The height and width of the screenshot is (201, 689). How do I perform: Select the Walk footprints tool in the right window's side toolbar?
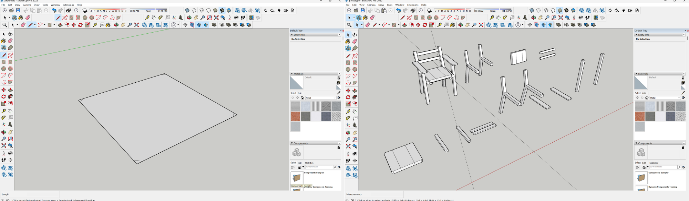pos(348,161)
